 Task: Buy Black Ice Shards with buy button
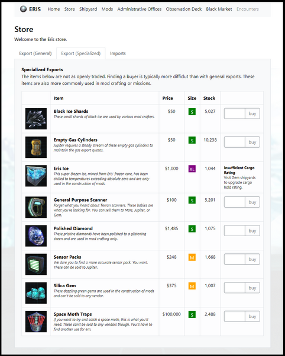[x=252, y=113]
